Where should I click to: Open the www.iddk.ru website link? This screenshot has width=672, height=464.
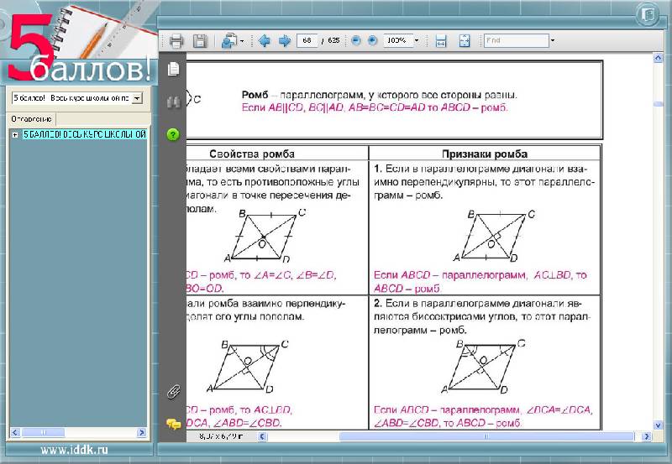(74, 450)
